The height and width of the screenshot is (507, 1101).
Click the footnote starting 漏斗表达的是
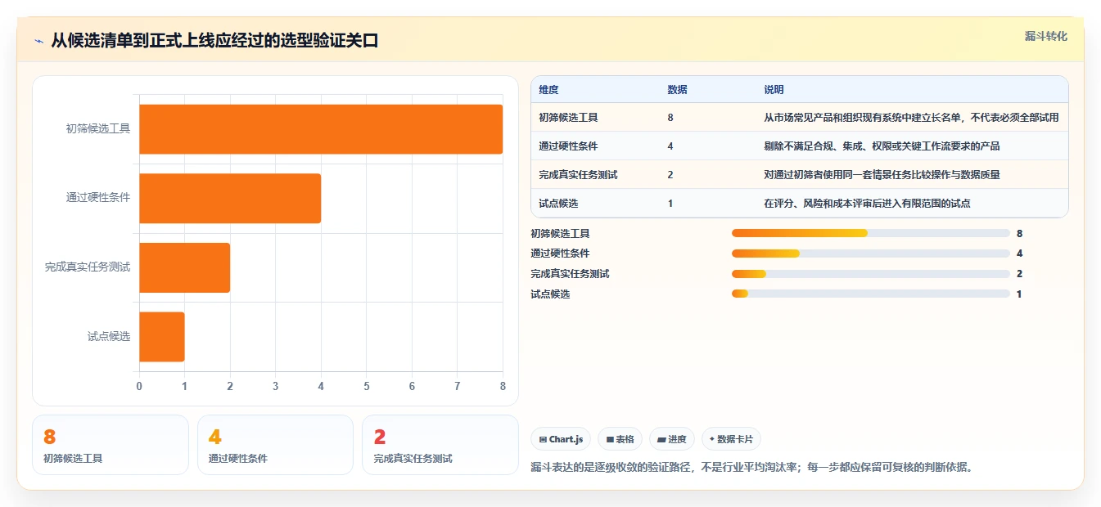coord(751,468)
